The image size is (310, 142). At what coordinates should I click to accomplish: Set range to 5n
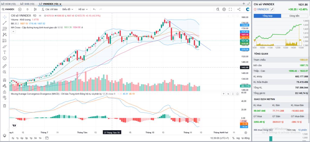(35, 138)
